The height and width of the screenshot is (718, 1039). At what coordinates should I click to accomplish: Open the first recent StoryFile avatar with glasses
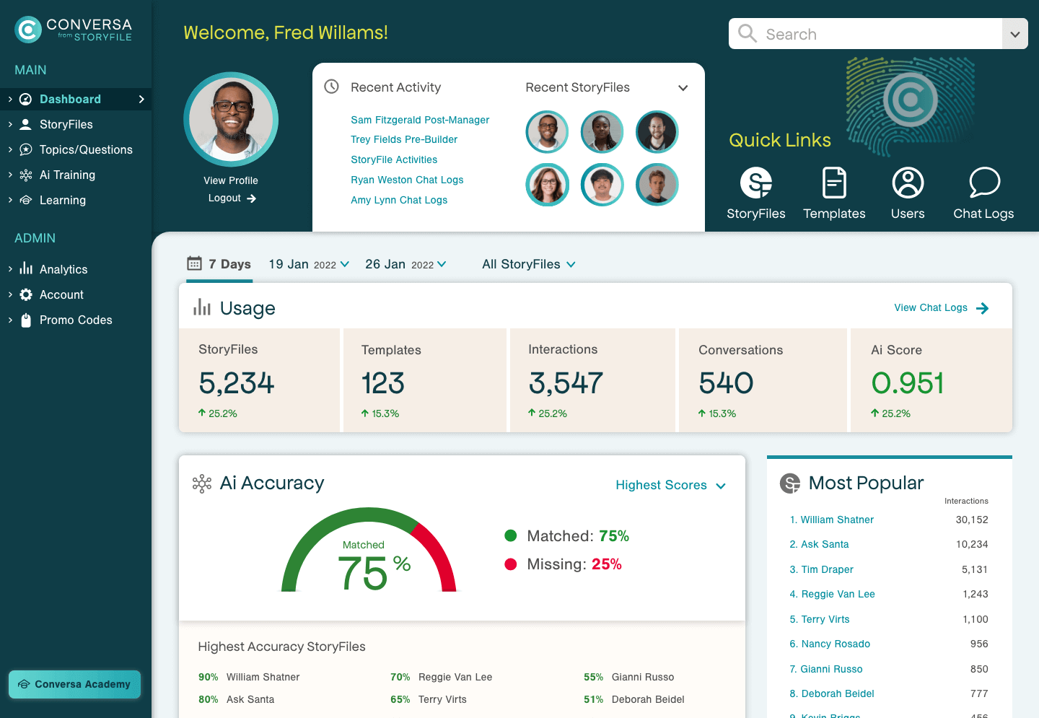coord(547,132)
